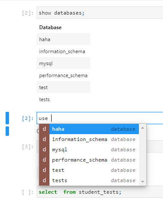Click the d icon next to tests suggestion

click(44, 180)
